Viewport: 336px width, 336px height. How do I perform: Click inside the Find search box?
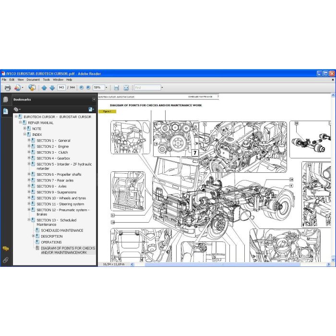point(147,87)
